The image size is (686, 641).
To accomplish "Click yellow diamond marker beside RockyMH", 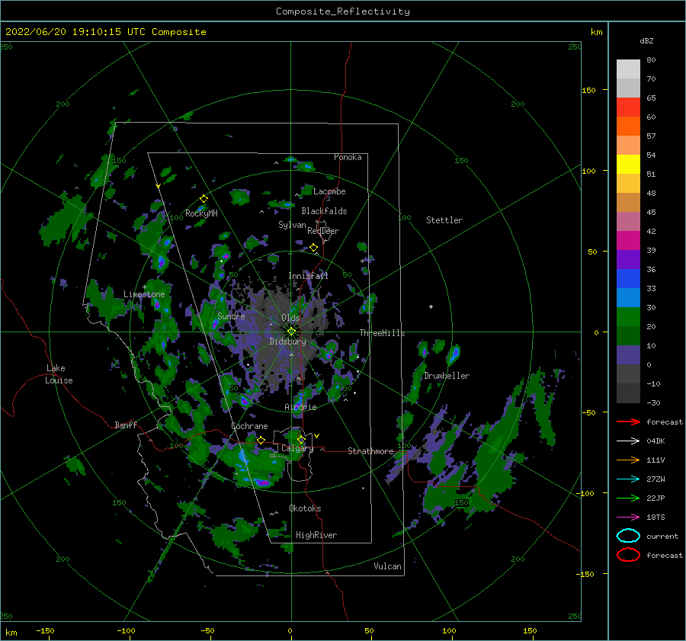I will tap(204, 199).
